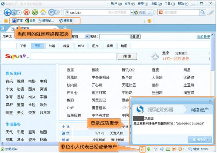This screenshot has width=217, height=153.
Task: Click the weather cloud icon beside 北京
Action: 155,56
